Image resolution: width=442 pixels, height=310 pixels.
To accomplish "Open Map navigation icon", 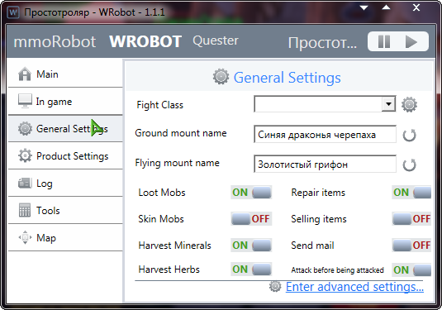I will pos(25,237).
